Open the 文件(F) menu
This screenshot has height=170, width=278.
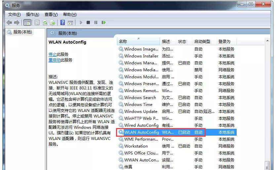pos(14,15)
